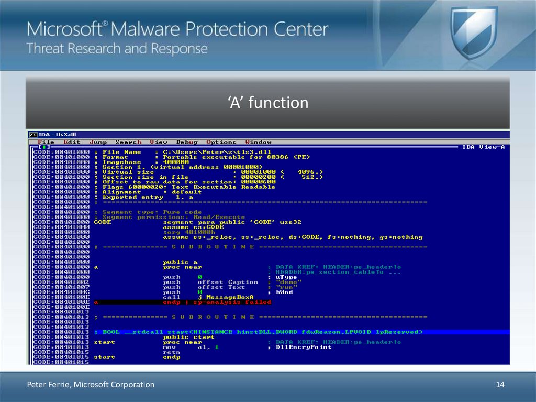Click address CODE:00401007
The image size is (536, 402).
(62, 287)
